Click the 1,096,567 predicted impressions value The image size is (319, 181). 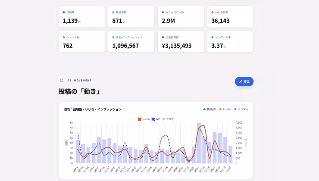[125, 46]
